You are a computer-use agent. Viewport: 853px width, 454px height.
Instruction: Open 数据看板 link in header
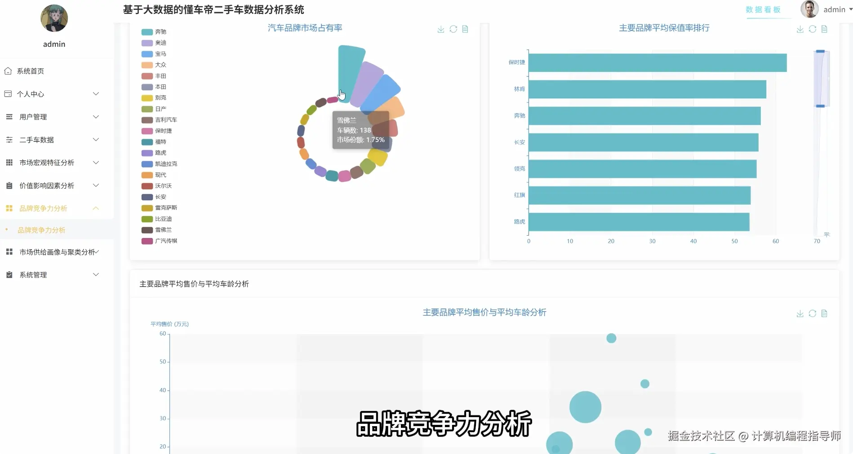763,9
